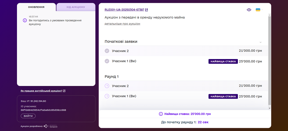Click the external link icon beside auction ID
288x131 pixels.
147,10
